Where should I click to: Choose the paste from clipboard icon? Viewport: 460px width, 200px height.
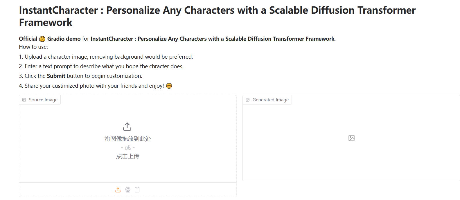coord(137,190)
